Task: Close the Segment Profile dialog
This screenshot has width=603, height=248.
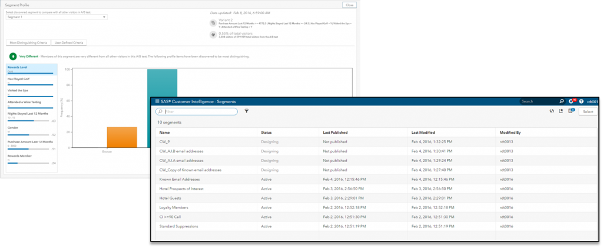Action: coord(349,5)
